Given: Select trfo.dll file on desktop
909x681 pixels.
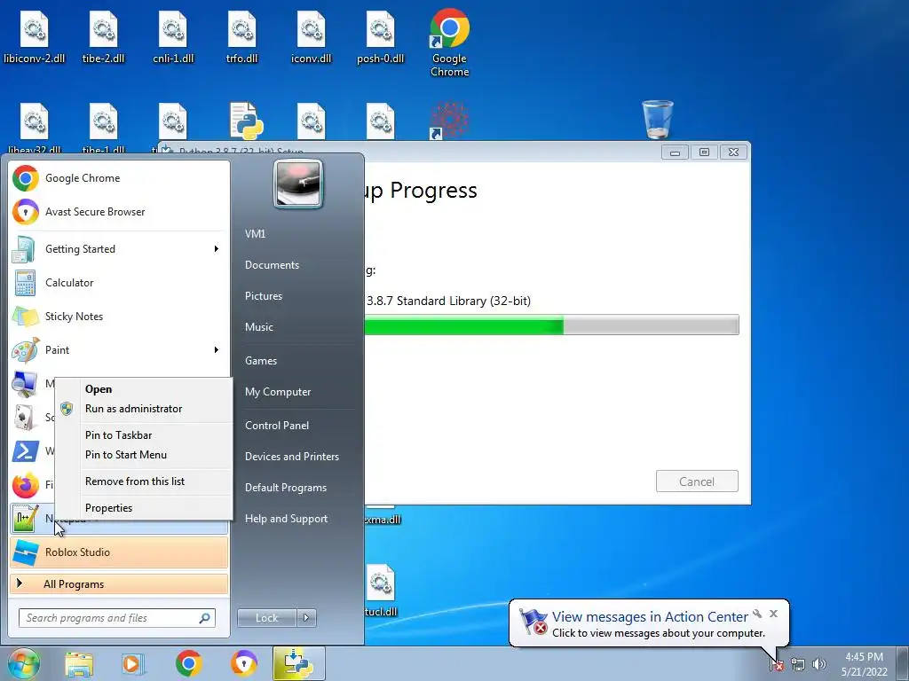Looking at the screenshot, I should pyautogui.click(x=241, y=37).
